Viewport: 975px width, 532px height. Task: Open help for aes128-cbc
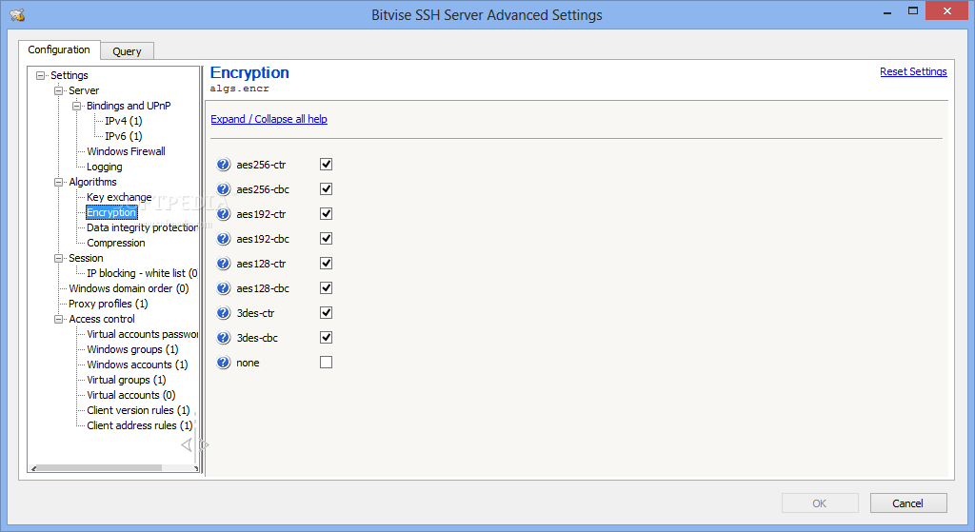pyautogui.click(x=223, y=288)
